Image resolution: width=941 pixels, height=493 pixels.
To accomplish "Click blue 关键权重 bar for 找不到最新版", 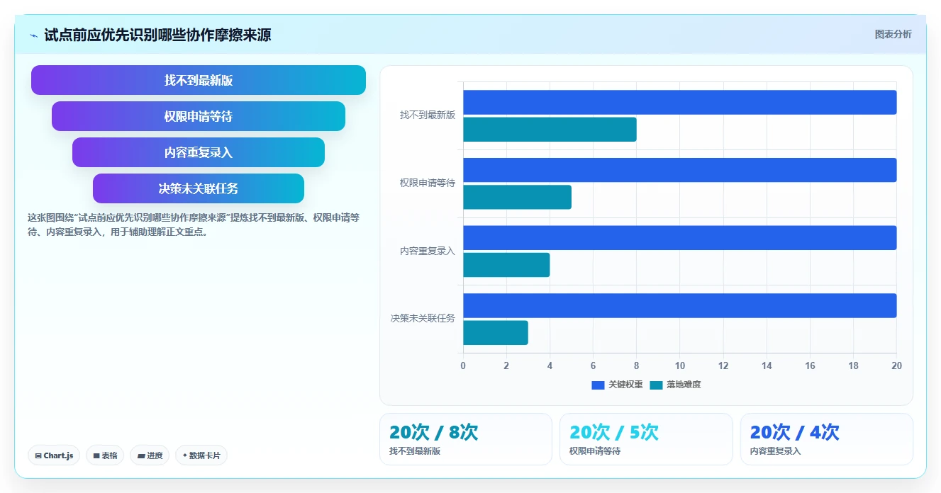I will pos(680,102).
